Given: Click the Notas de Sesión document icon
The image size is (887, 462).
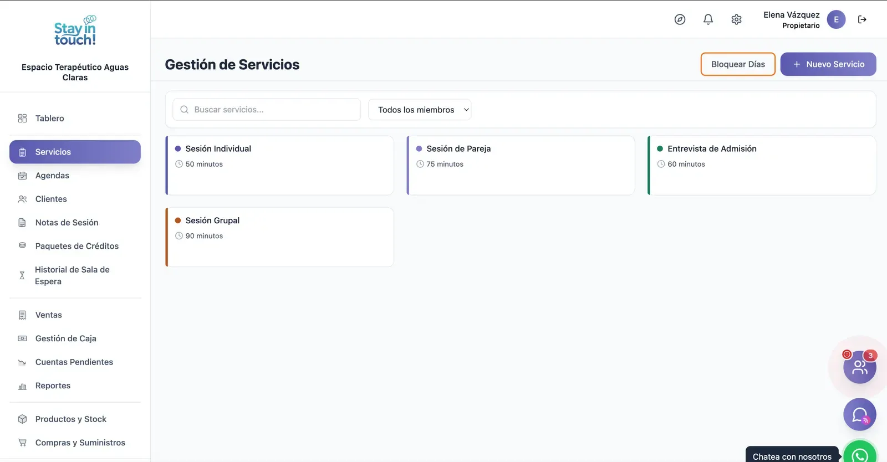Looking at the screenshot, I should (22, 223).
